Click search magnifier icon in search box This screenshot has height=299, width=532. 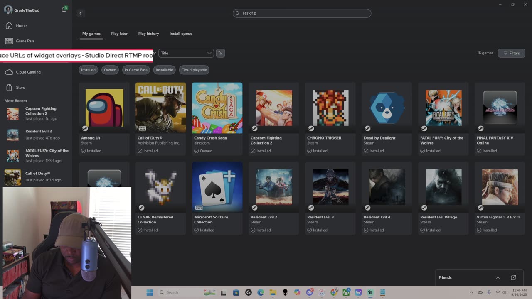[x=238, y=13]
